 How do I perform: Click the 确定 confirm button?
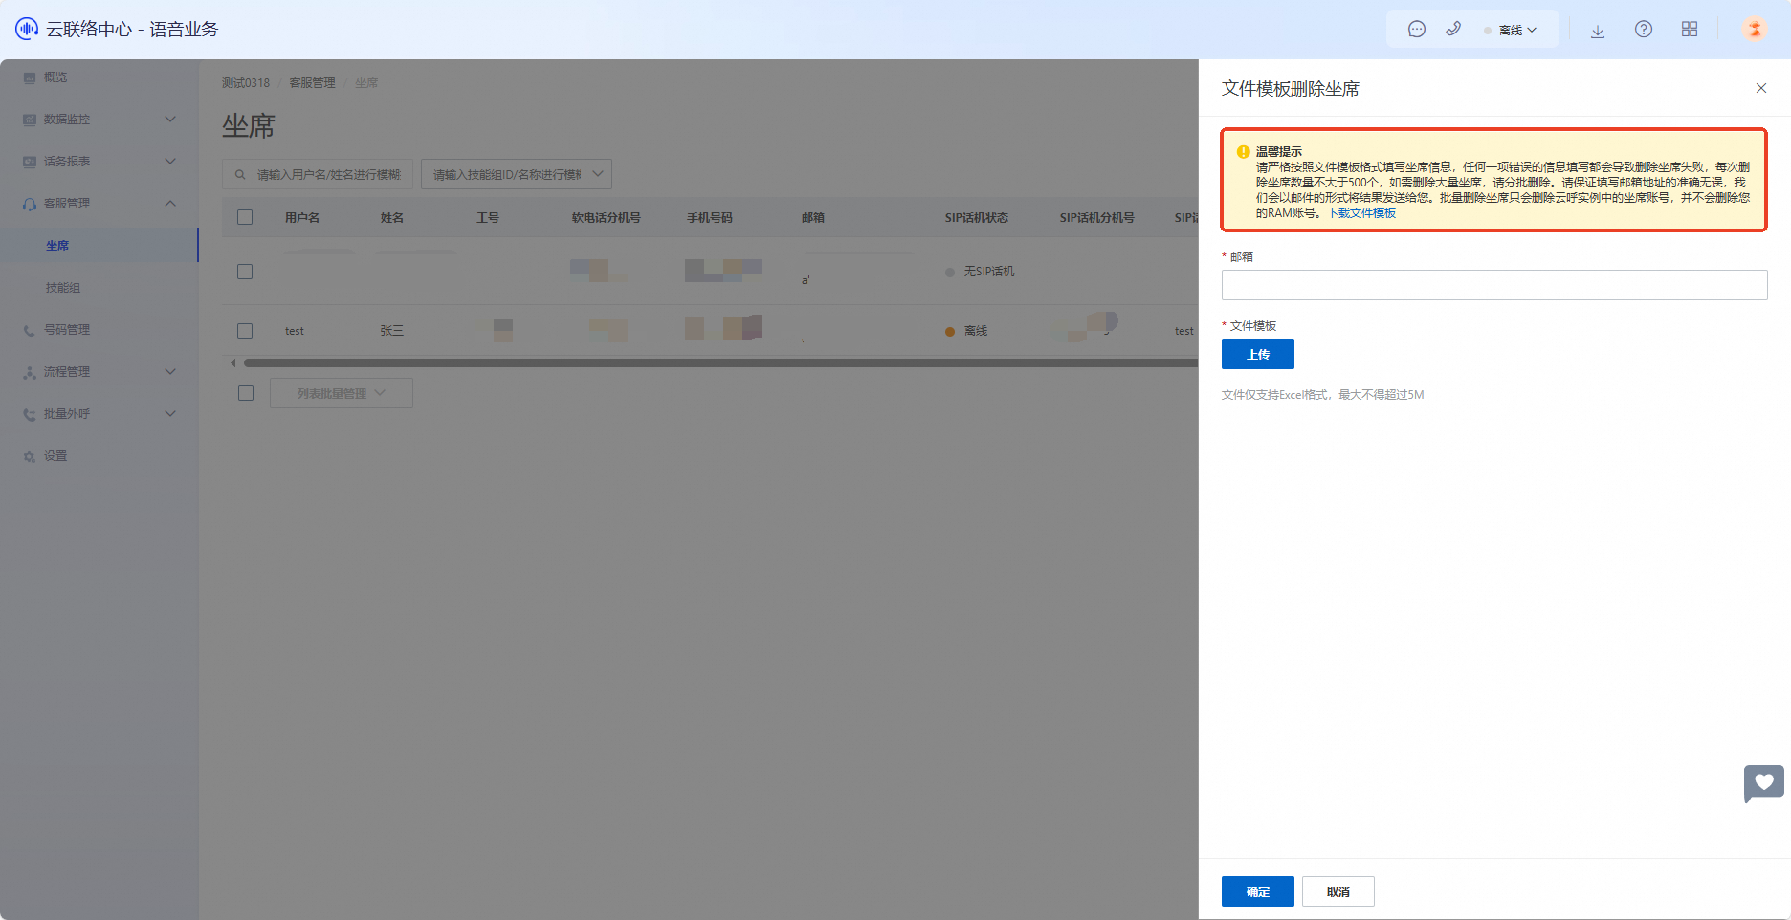click(x=1258, y=891)
